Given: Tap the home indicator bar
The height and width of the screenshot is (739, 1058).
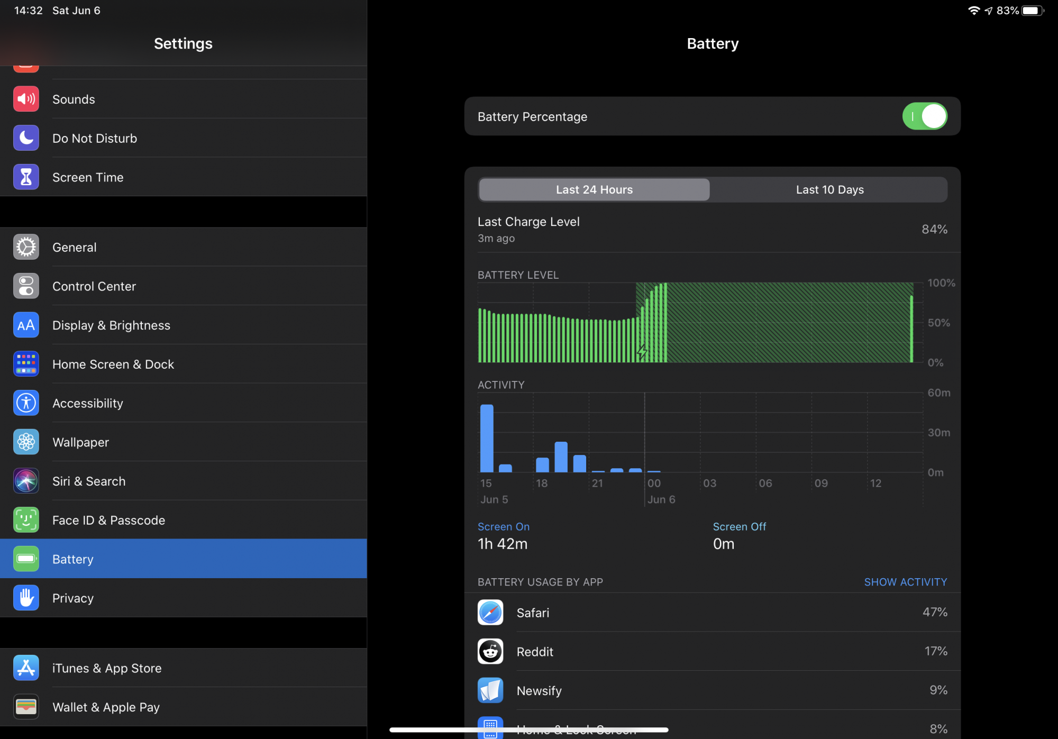Looking at the screenshot, I should click(529, 730).
